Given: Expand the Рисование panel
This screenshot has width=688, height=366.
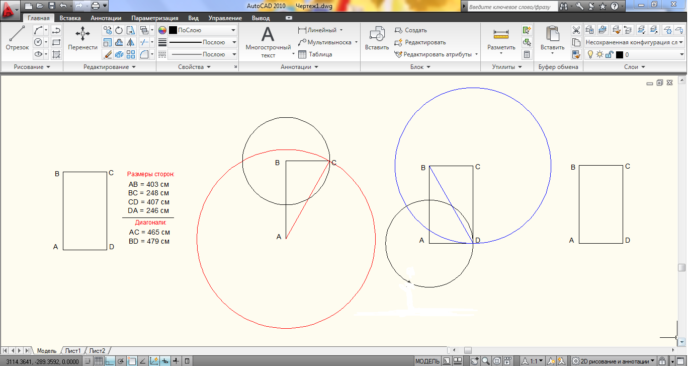Looking at the screenshot, I should pos(32,67).
